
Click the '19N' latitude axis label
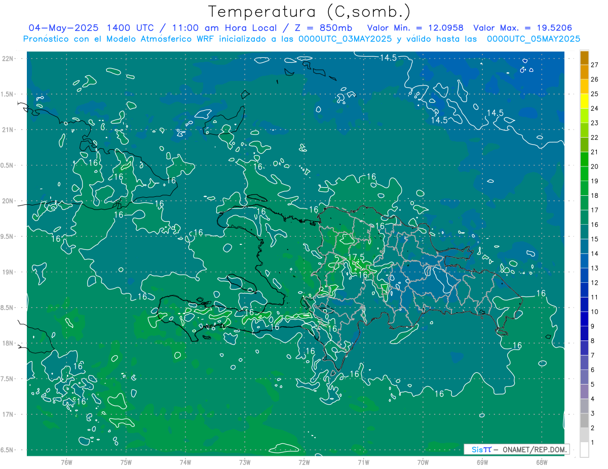(x=7, y=272)
